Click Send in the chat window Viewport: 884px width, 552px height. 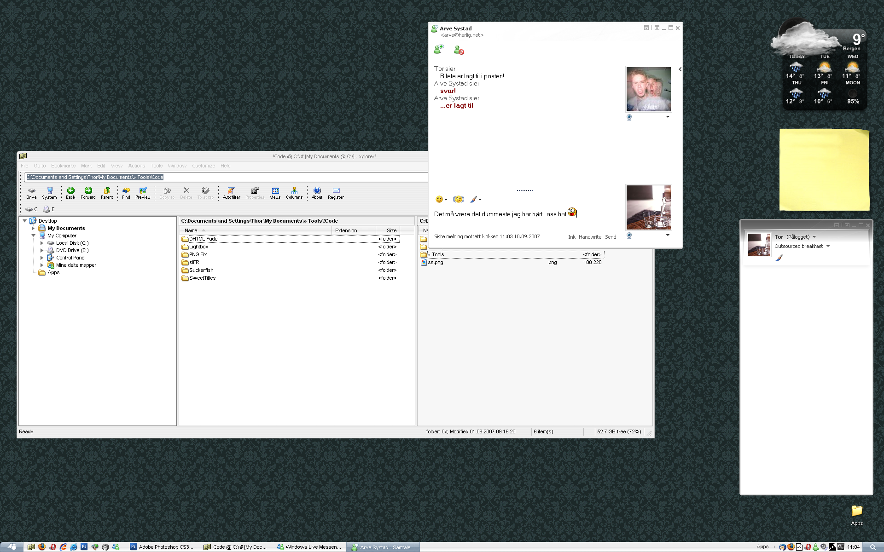pyautogui.click(x=611, y=237)
